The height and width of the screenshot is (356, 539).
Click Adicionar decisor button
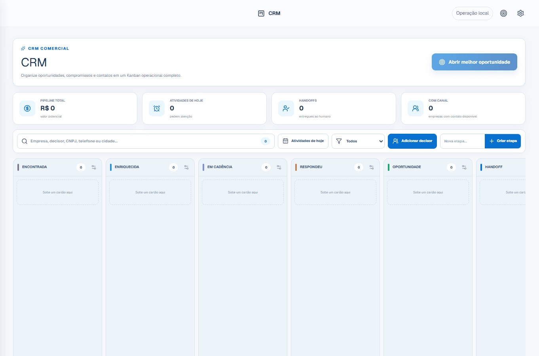click(412, 141)
